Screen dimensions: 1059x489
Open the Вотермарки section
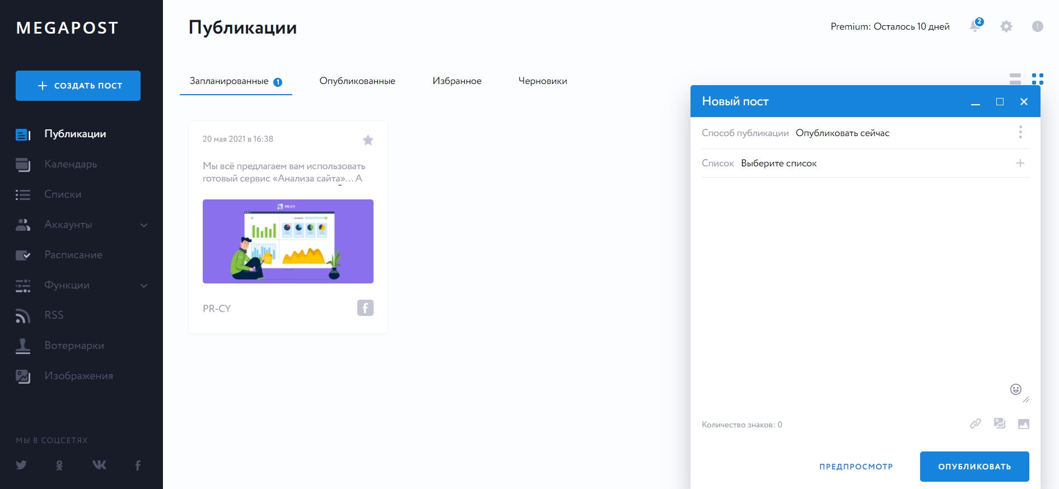point(74,346)
